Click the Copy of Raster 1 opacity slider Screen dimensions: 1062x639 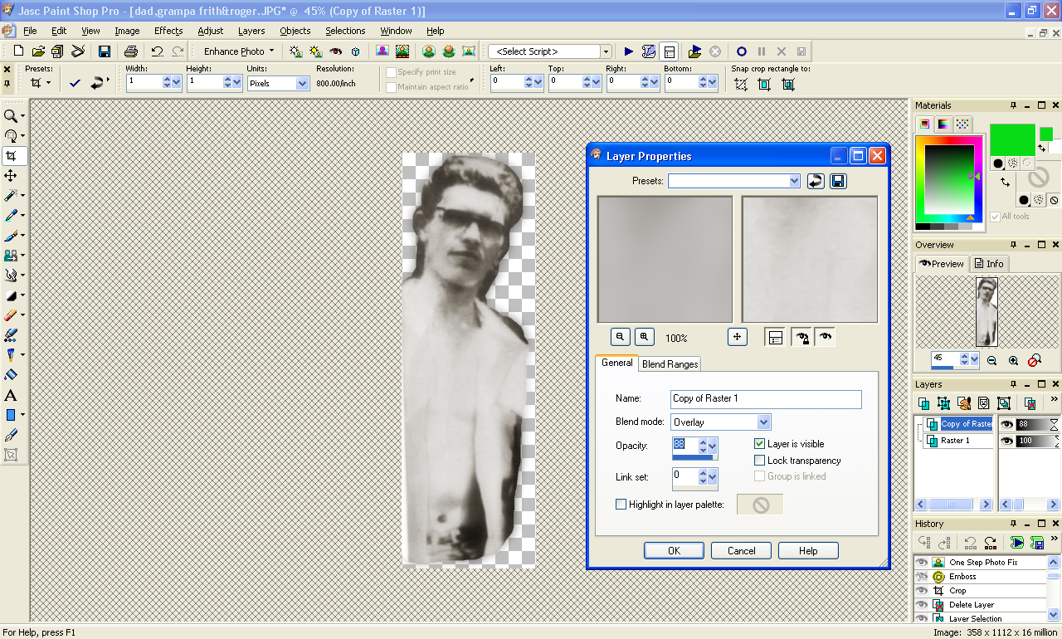point(1037,424)
